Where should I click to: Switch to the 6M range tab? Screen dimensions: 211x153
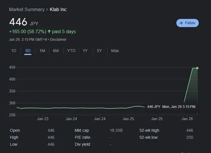coord(56,51)
